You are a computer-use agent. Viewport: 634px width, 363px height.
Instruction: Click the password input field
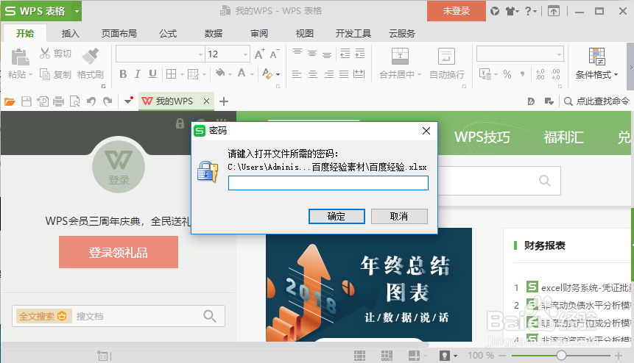pyautogui.click(x=328, y=183)
